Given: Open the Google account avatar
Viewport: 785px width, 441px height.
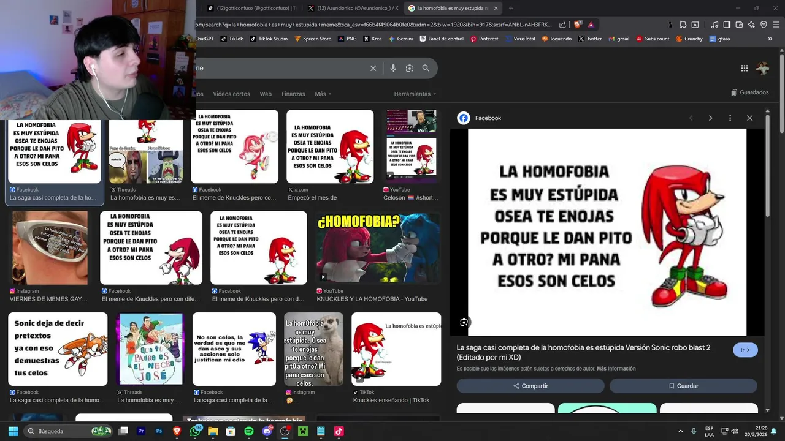Looking at the screenshot, I should [763, 69].
